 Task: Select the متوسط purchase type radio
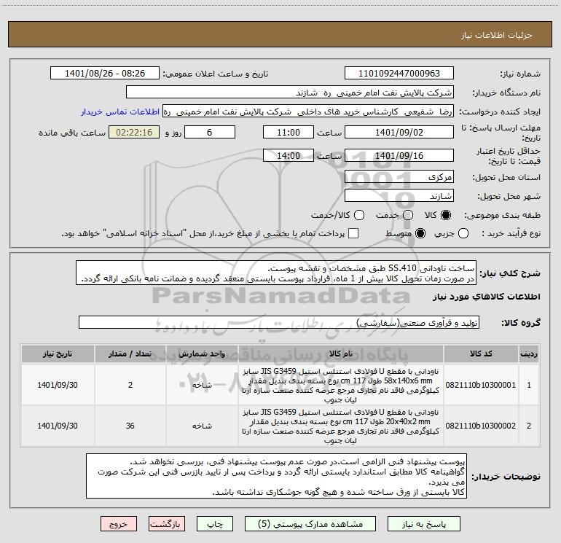(x=420, y=233)
